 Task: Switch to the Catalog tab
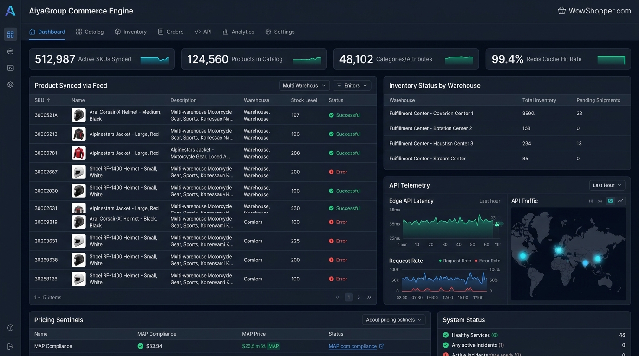pyautogui.click(x=90, y=32)
